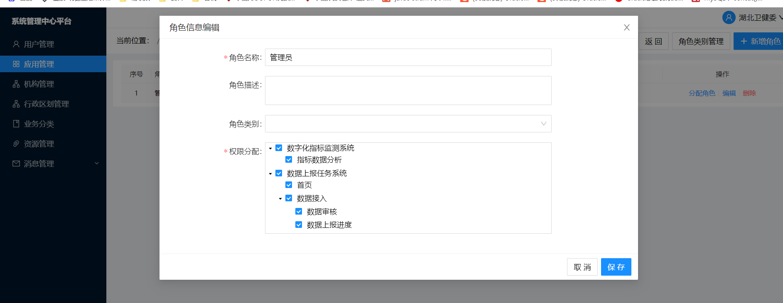Click 数据审核 tree label
The image size is (783, 303).
[x=322, y=212]
